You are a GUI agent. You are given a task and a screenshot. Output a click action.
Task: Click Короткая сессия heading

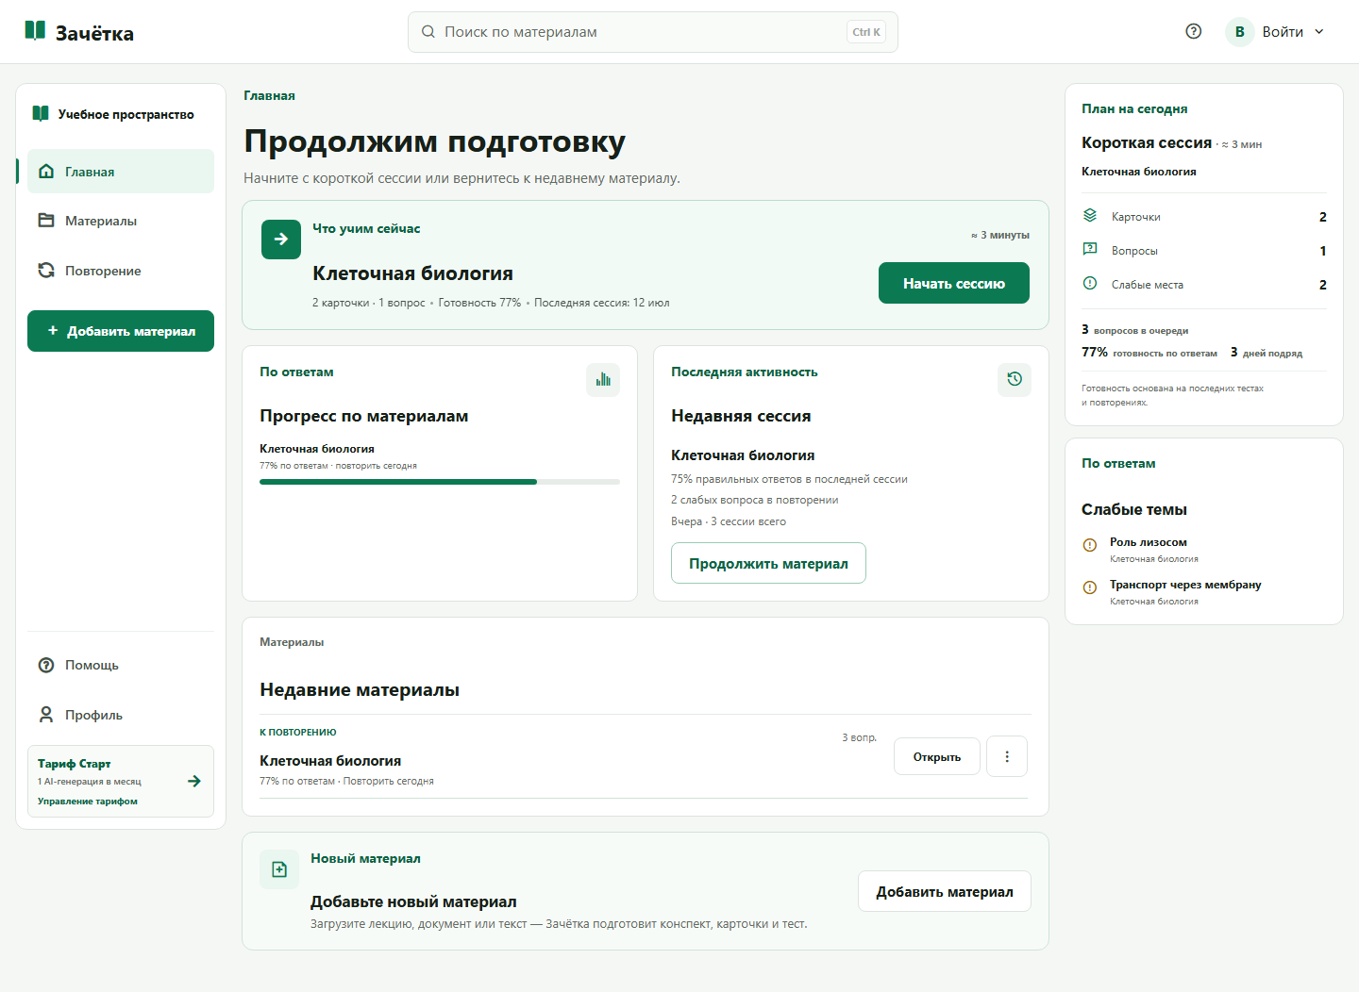(x=1147, y=142)
